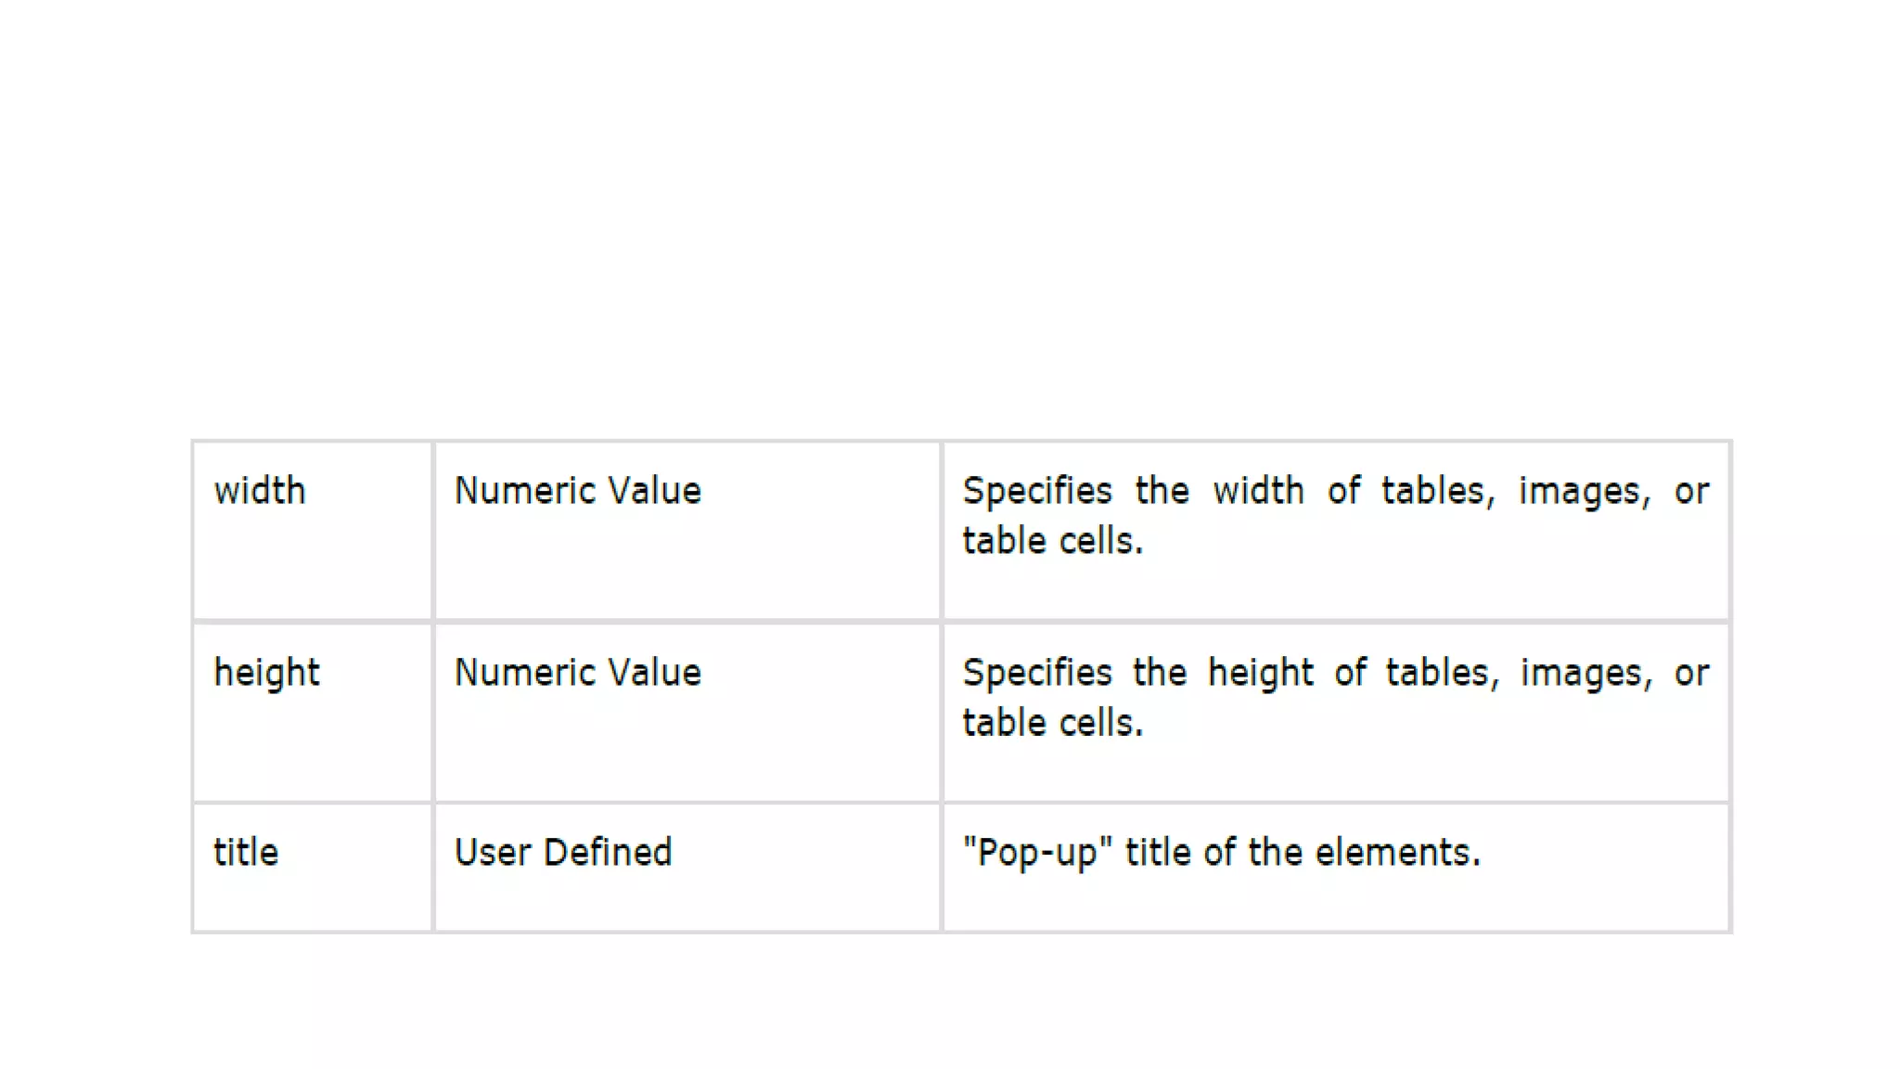The width and height of the screenshot is (1900, 1069).
Task: Click the 'width' attribute cell
Action: (312, 530)
